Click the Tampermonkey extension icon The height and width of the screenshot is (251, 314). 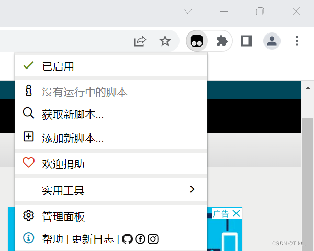[197, 41]
